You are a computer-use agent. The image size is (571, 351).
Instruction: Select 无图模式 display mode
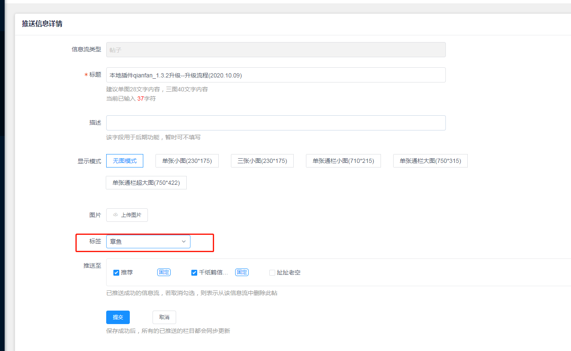(125, 161)
